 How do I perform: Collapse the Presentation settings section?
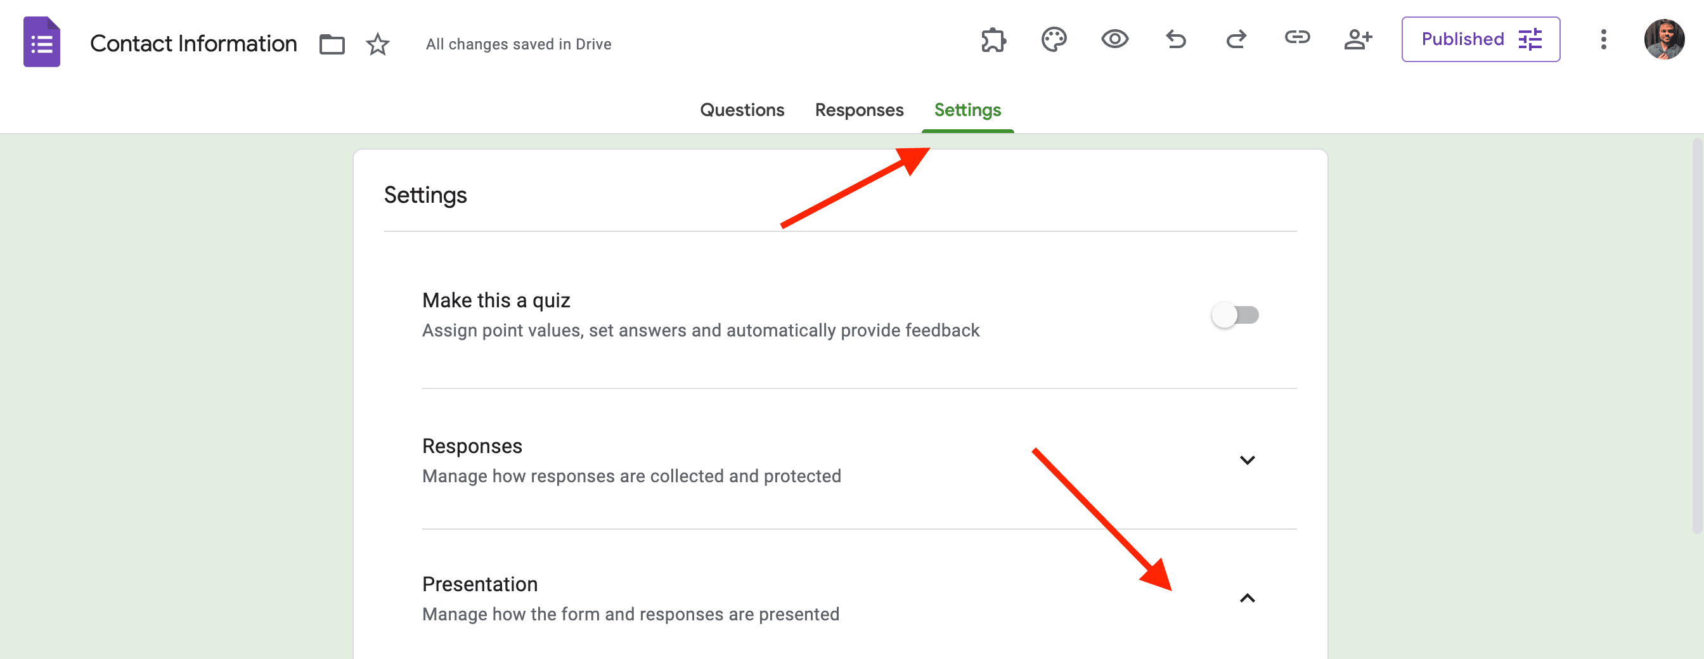pyautogui.click(x=1247, y=598)
